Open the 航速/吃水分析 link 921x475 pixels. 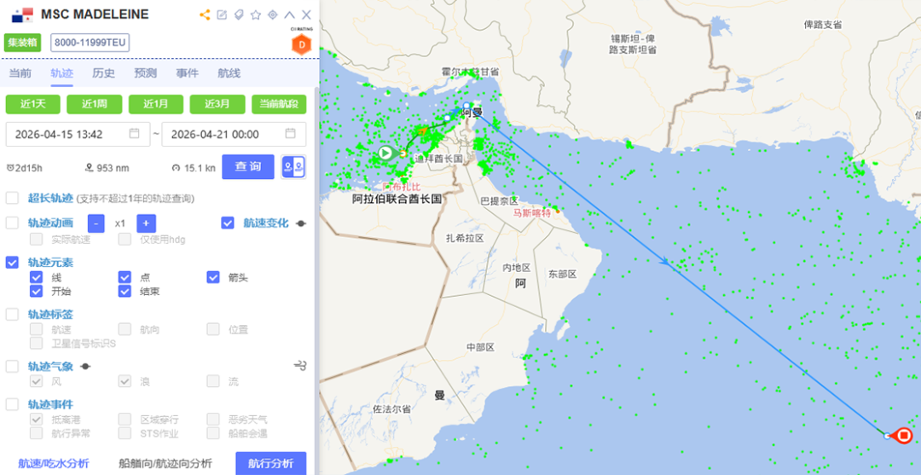(54, 463)
